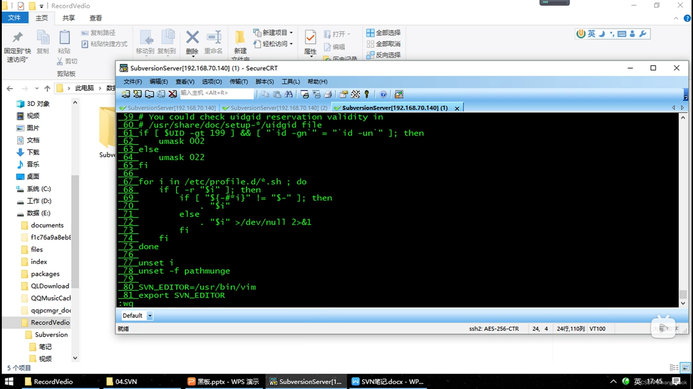The width and height of the screenshot is (693, 389).
Task: Open the 工具(L) menu
Action: click(291, 82)
